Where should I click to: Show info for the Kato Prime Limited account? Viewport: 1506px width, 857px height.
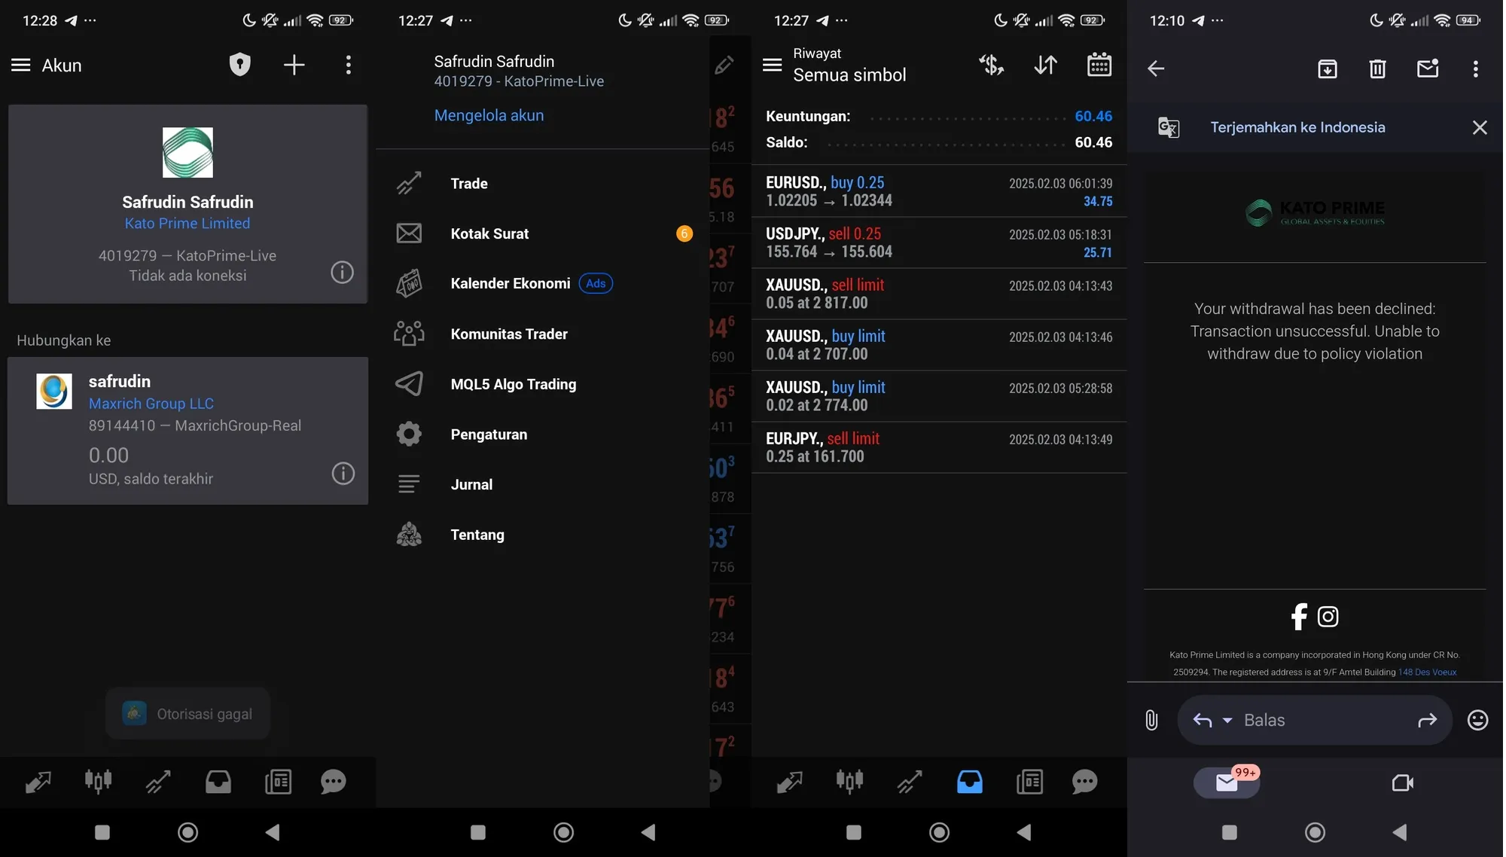[x=342, y=272]
